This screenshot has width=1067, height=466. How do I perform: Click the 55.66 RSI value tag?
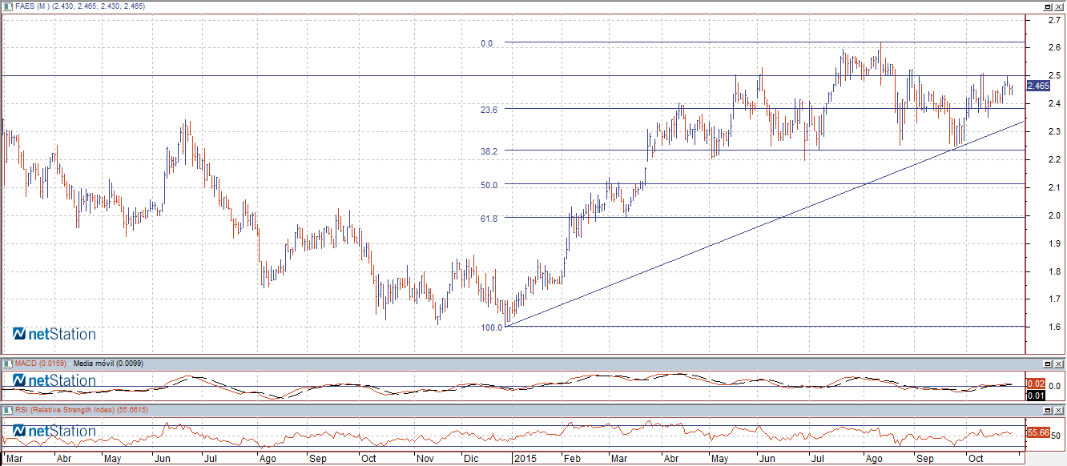[x=1038, y=432]
